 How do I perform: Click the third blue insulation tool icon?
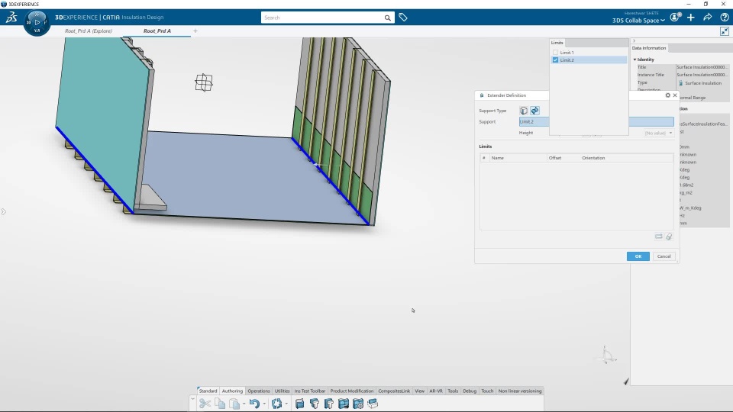[x=328, y=404]
